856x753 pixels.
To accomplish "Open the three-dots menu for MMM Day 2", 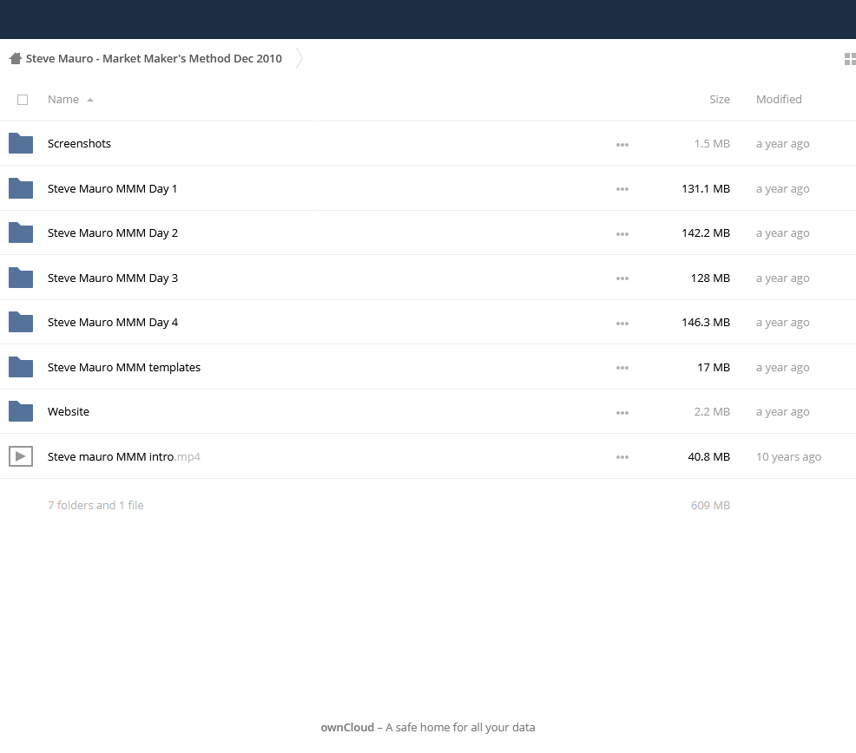I will click(x=622, y=234).
